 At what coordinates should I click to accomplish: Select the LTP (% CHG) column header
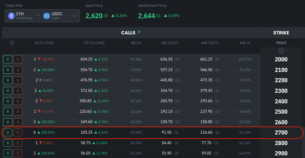pos(94,43)
